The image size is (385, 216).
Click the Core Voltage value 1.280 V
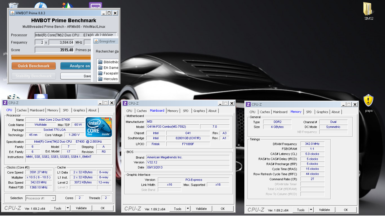pyautogui.click(x=74, y=135)
